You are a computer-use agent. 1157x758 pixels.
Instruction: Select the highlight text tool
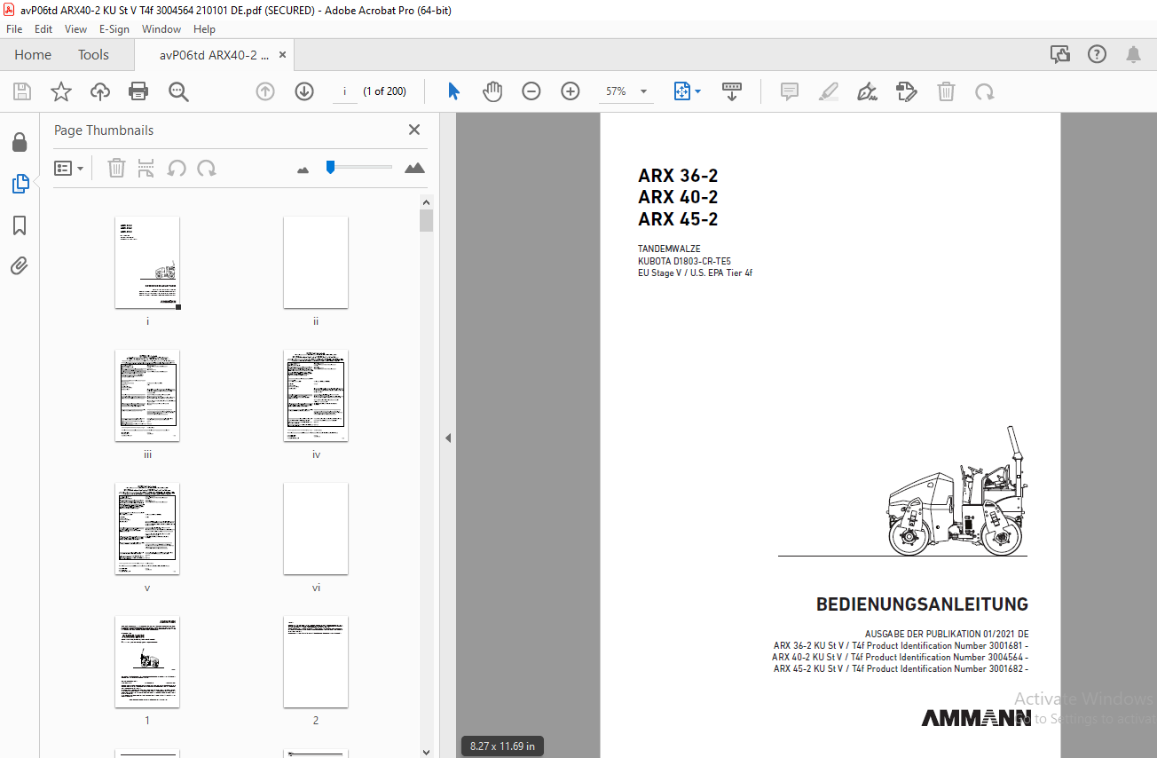(x=828, y=91)
